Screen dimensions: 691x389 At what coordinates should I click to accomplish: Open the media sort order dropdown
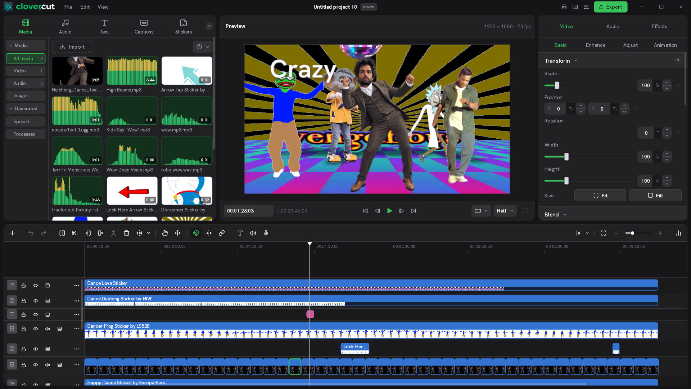[x=203, y=47]
